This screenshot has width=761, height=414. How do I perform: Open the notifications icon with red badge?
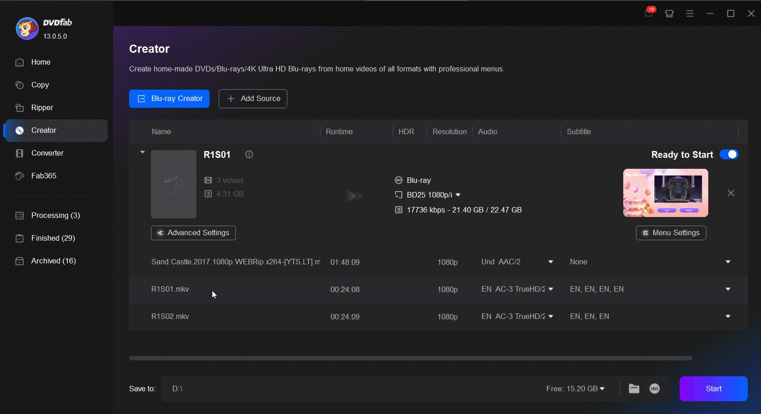pos(649,13)
